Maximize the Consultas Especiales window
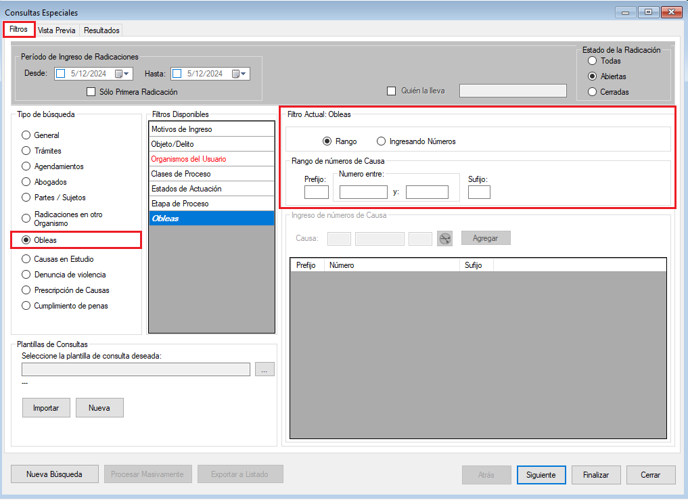The width and height of the screenshot is (688, 500). pos(648,12)
